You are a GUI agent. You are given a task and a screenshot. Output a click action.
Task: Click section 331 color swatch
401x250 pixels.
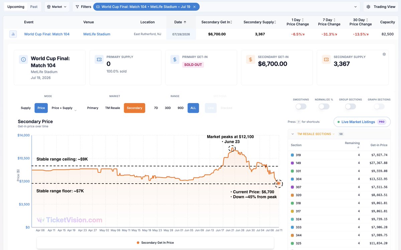(293, 171)
